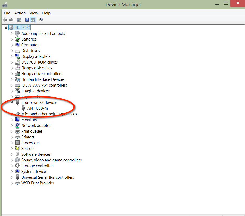Maximize the Device Manager window
245x216 pixels.
pos(226,3)
